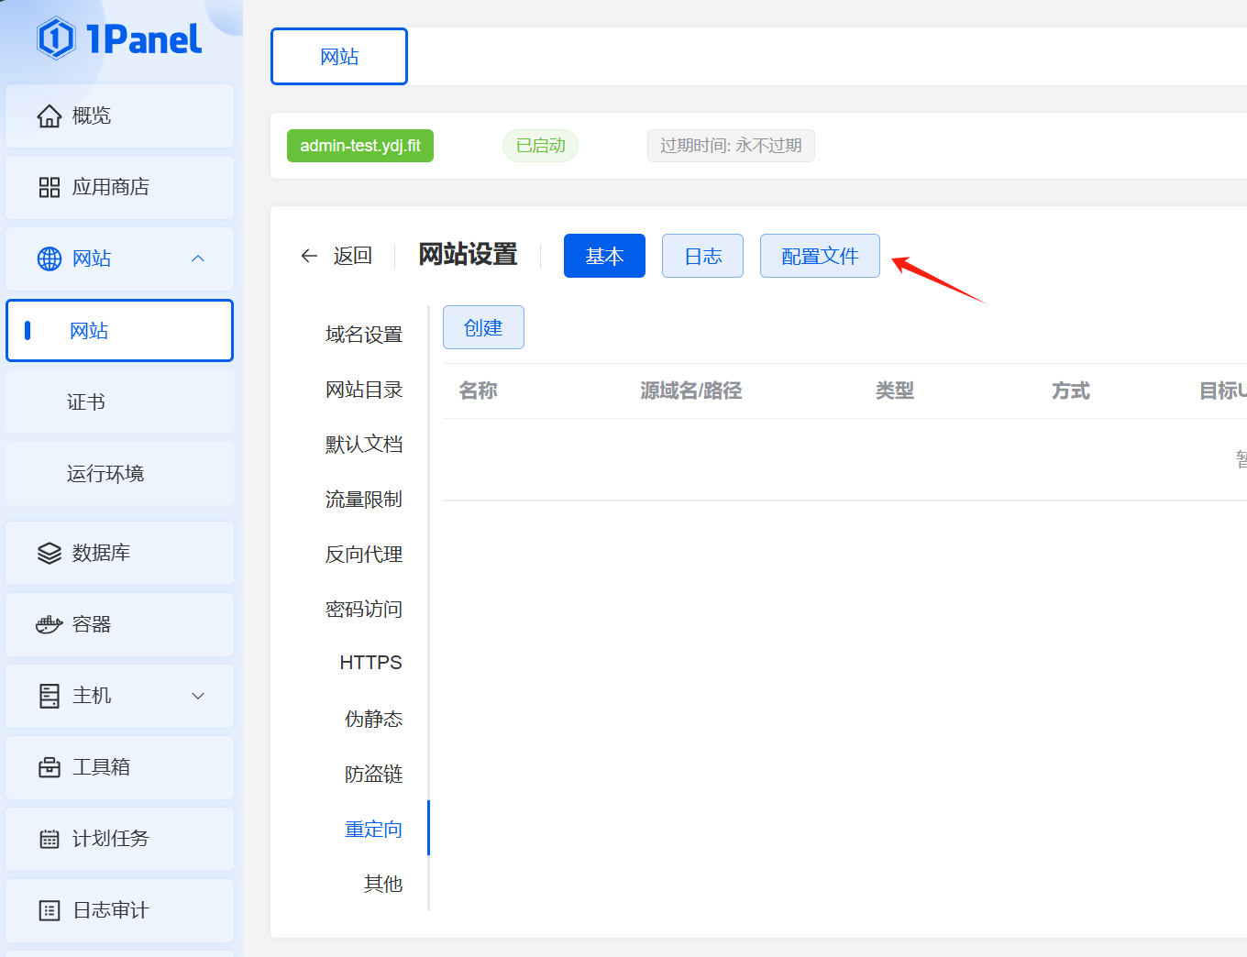Open the 伪静态 section
The height and width of the screenshot is (957, 1247).
click(374, 720)
